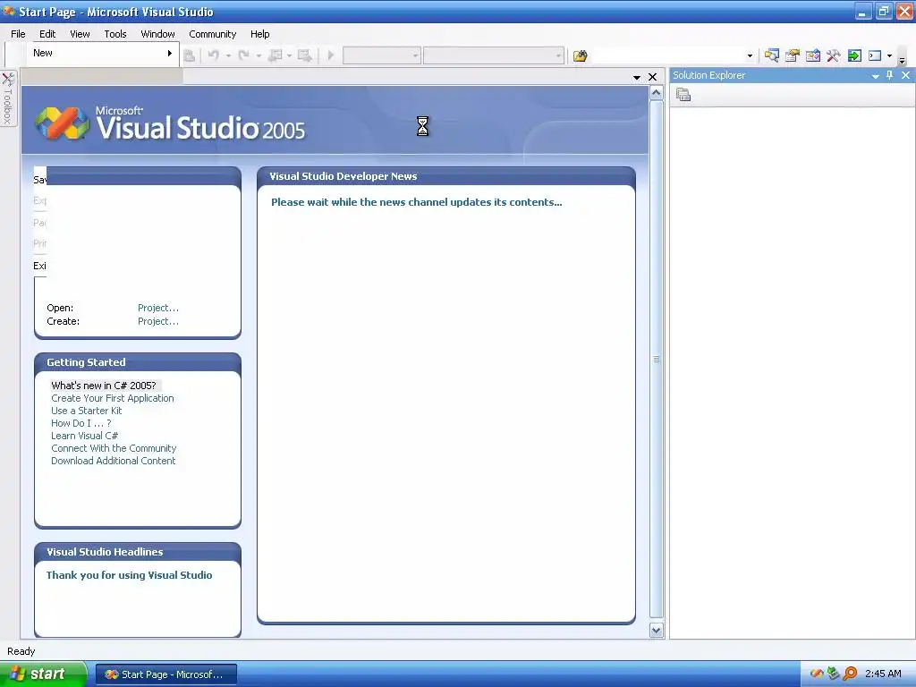The image size is (916, 687).
Task: Open the Find in Files toolbar icon
Action: [x=580, y=56]
